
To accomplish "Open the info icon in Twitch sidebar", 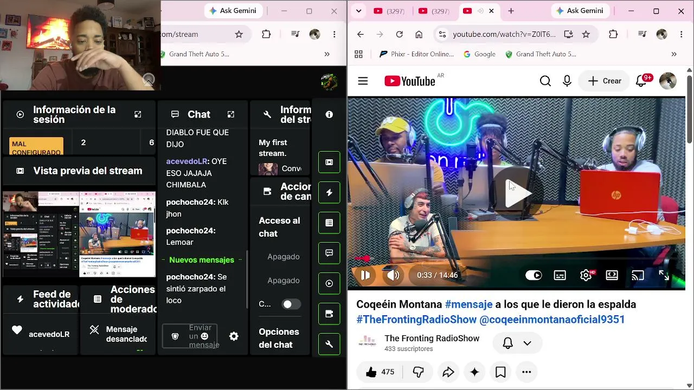I will click(x=329, y=115).
